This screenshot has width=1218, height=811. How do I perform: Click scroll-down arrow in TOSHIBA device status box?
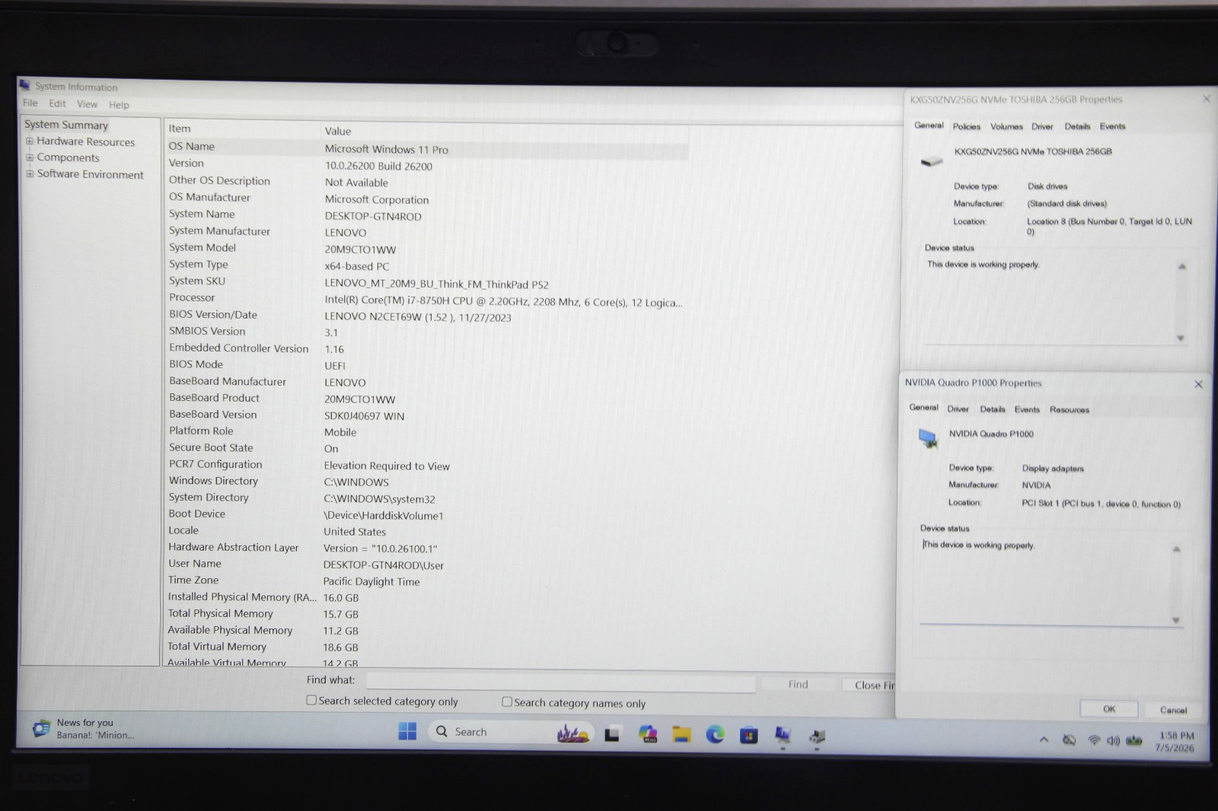pos(1181,339)
